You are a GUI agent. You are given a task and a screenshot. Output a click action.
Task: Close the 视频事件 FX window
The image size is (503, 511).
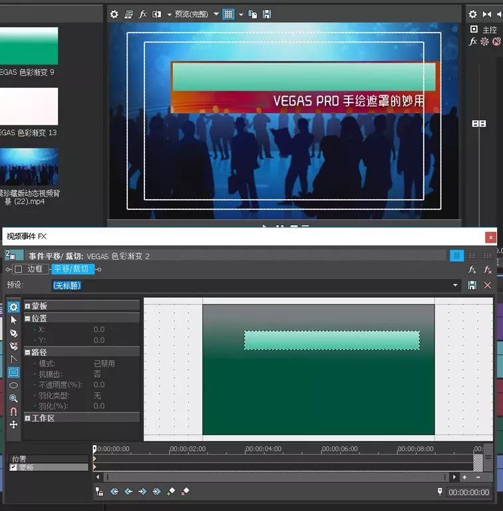tap(490, 237)
